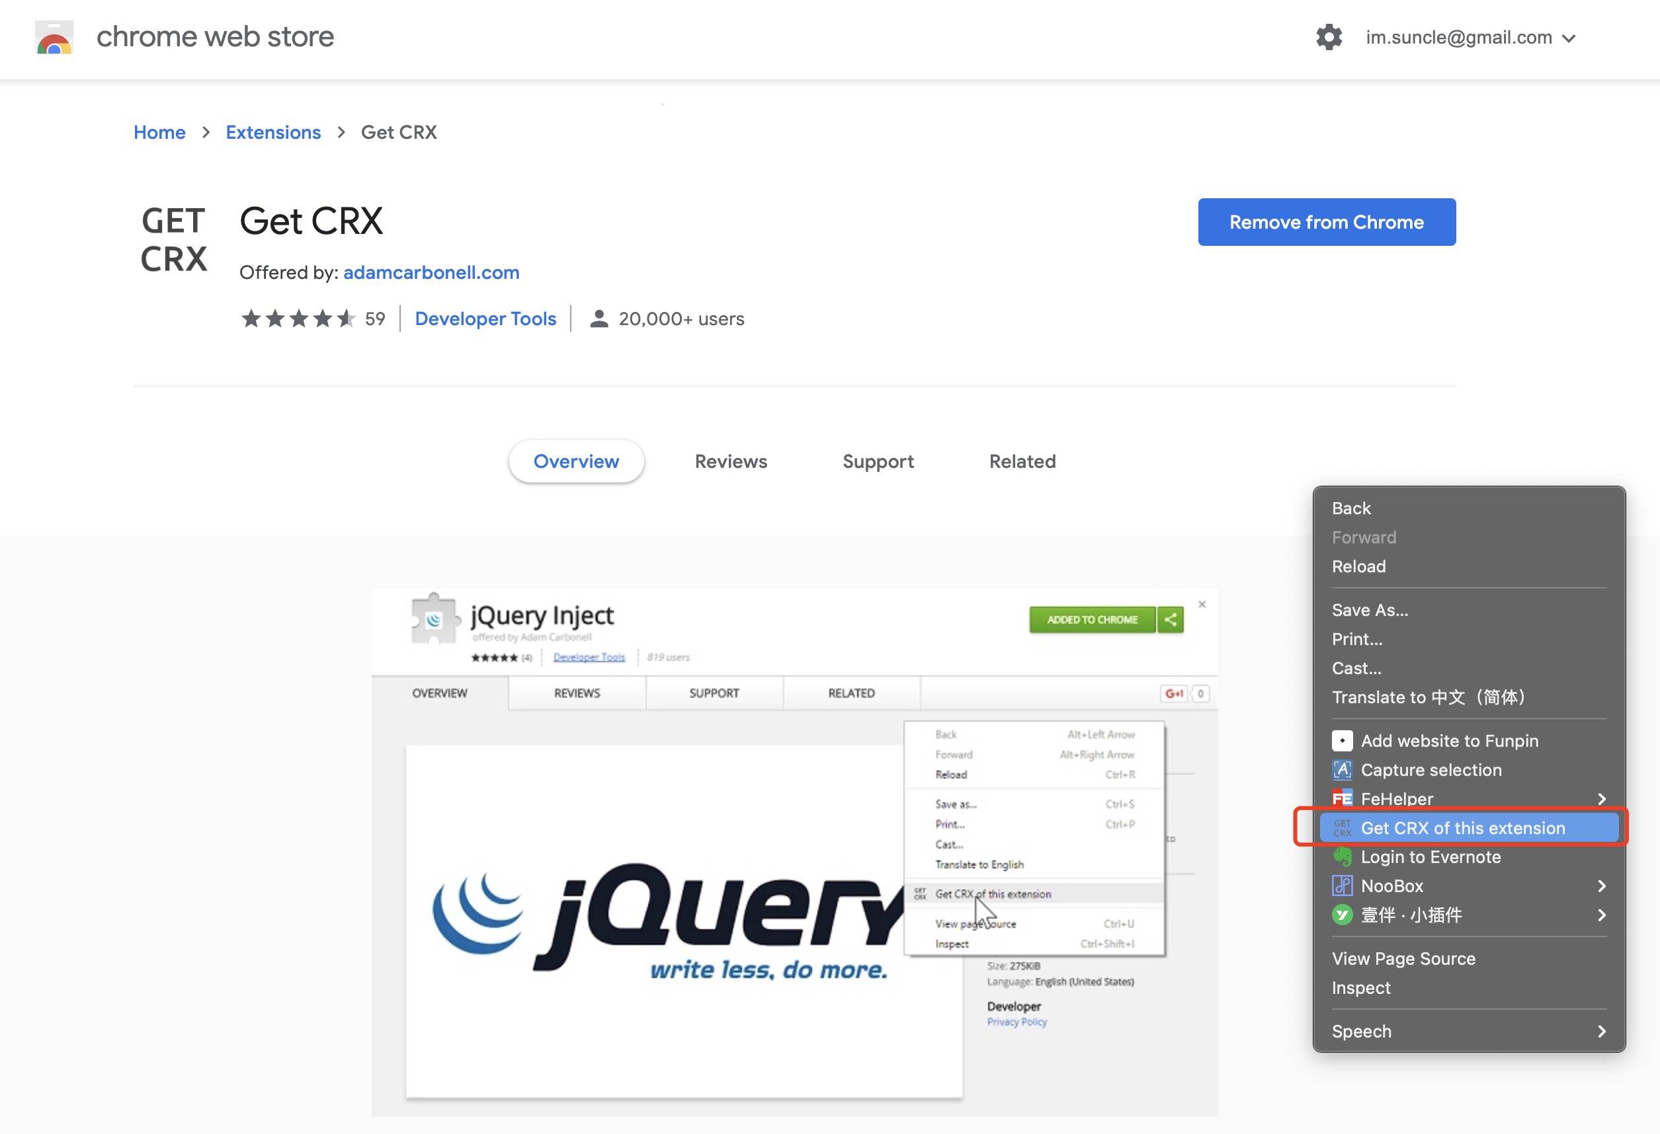This screenshot has height=1134, width=1660.
Task: Select Get CRX of this extension
Action: tap(1462, 828)
